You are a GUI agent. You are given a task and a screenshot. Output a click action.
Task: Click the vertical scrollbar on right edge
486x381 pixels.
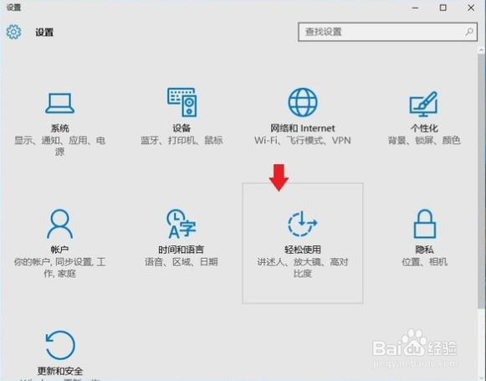(x=481, y=180)
